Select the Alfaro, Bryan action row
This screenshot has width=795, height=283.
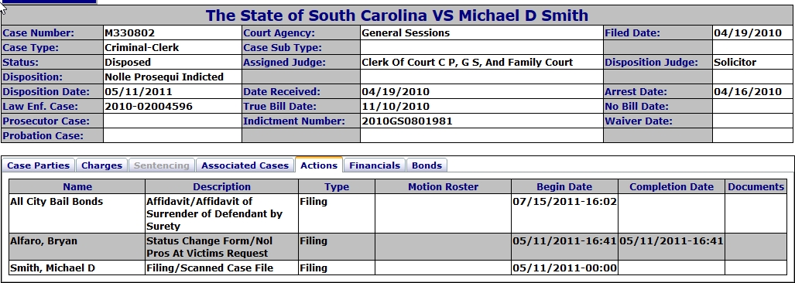point(398,247)
